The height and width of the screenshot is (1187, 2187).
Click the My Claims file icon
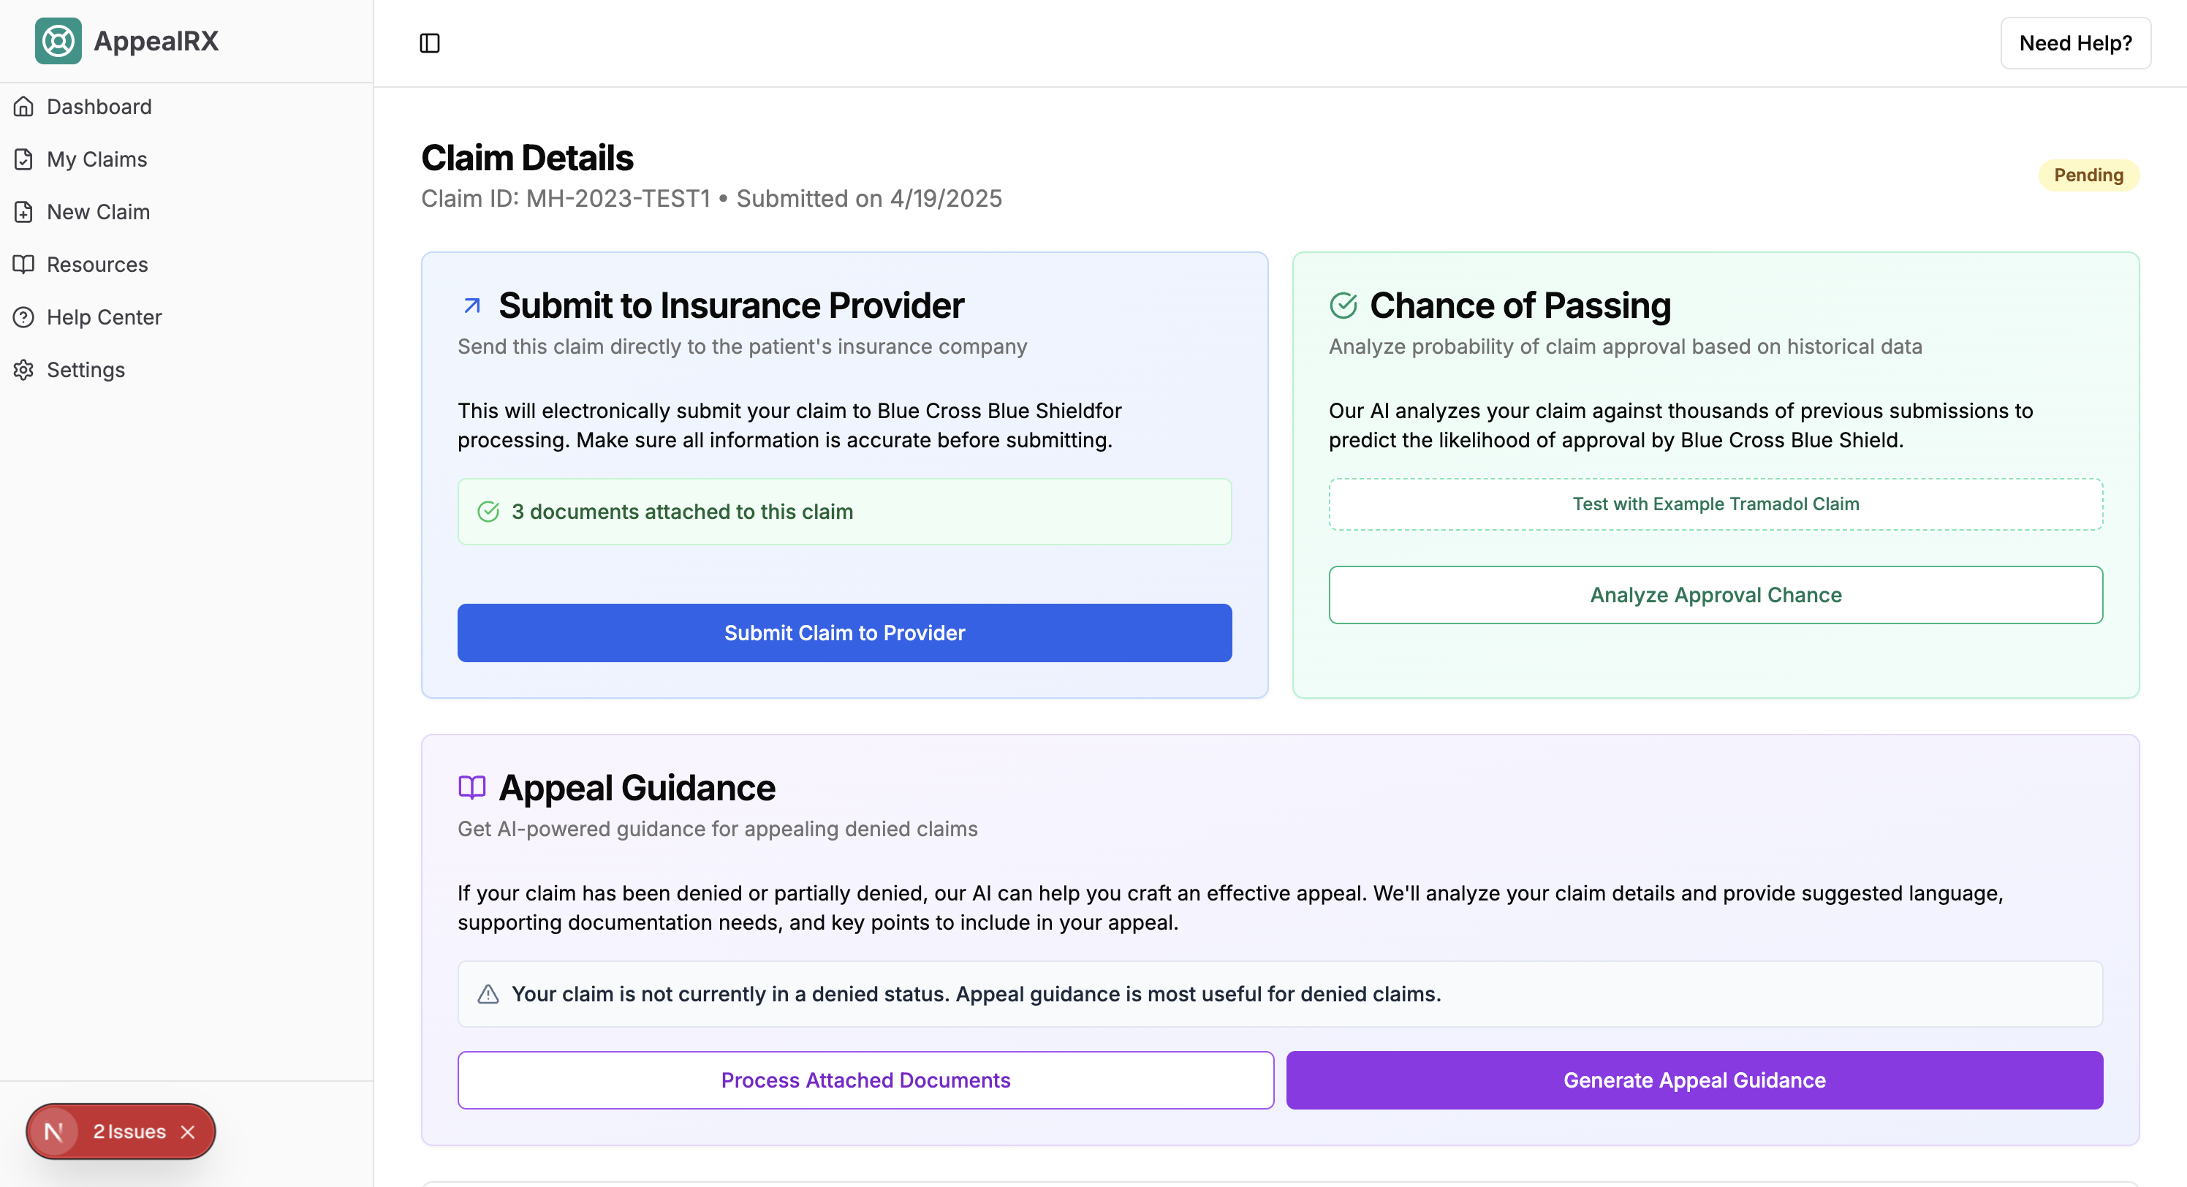24,159
